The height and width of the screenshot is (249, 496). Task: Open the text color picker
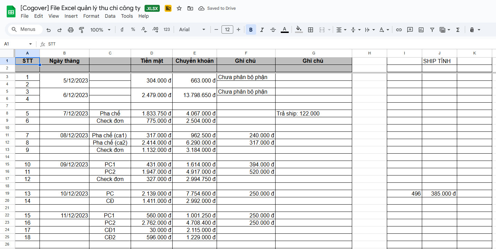[285, 29]
